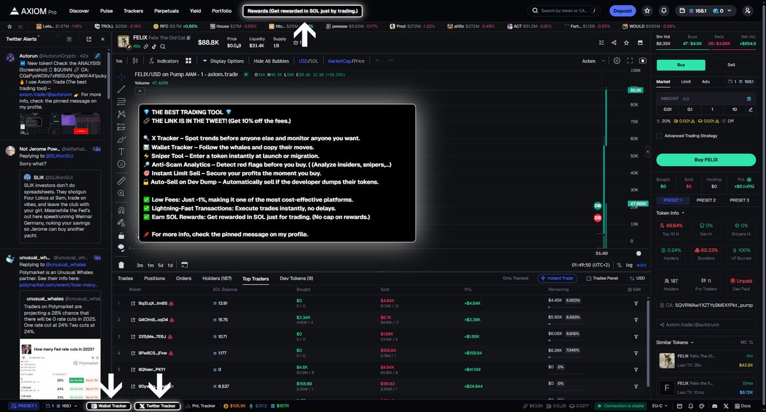Toggle Only Tracked traders filter
766x412 pixels.
point(516,278)
